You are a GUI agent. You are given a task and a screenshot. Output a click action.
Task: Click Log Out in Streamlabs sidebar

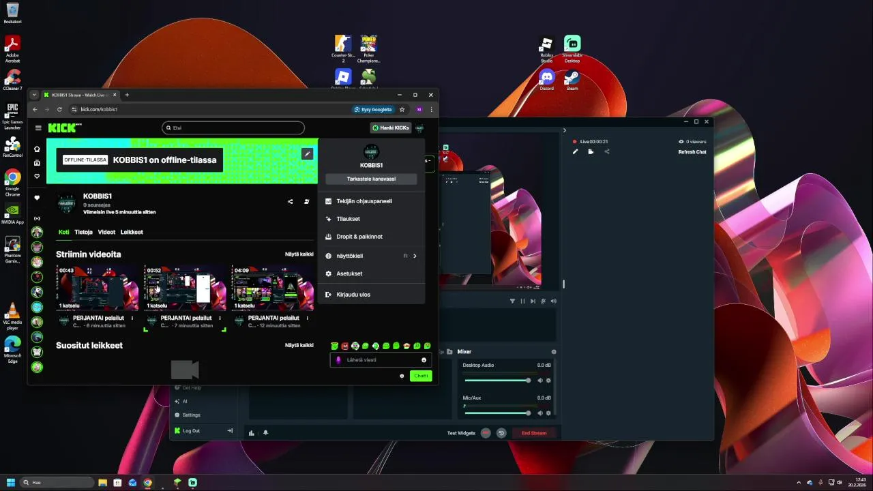point(191,431)
